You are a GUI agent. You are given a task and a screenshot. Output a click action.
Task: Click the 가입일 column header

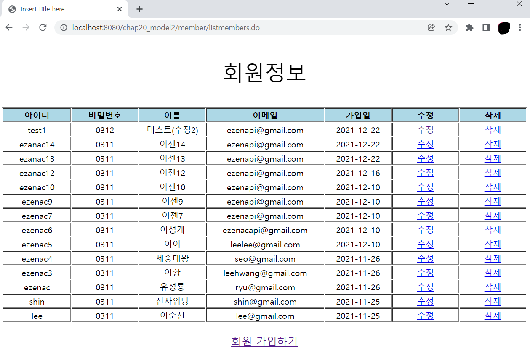358,115
